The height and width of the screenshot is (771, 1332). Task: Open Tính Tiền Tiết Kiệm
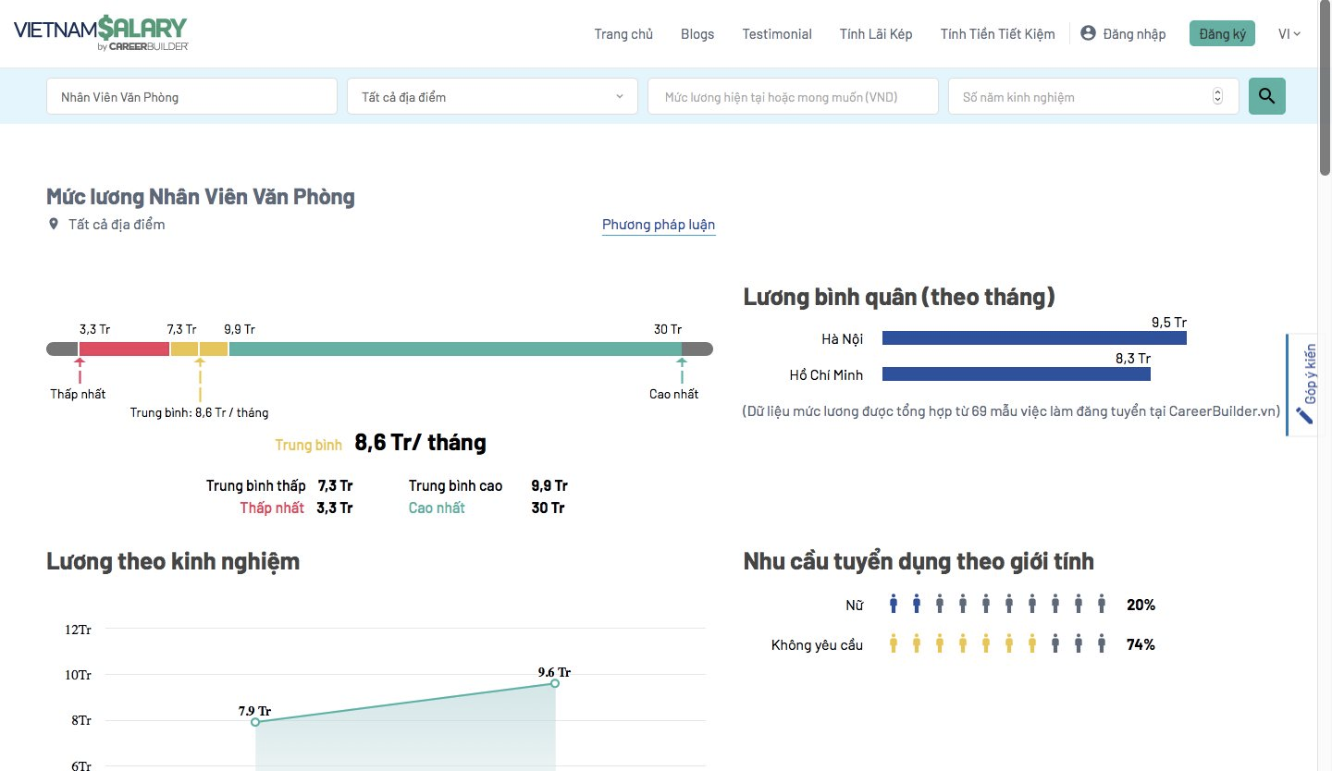[997, 33]
